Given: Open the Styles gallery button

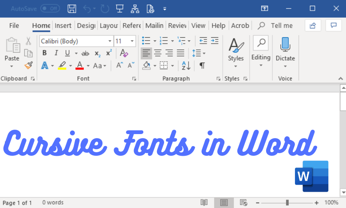Looking at the screenshot, I should point(236,52).
